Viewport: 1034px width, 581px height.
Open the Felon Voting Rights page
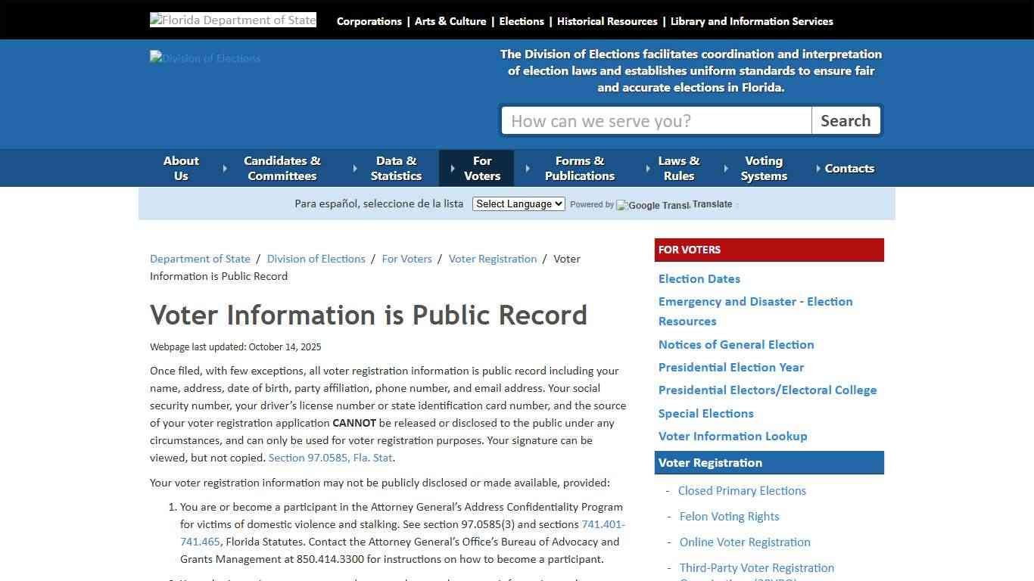pos(729,516)
